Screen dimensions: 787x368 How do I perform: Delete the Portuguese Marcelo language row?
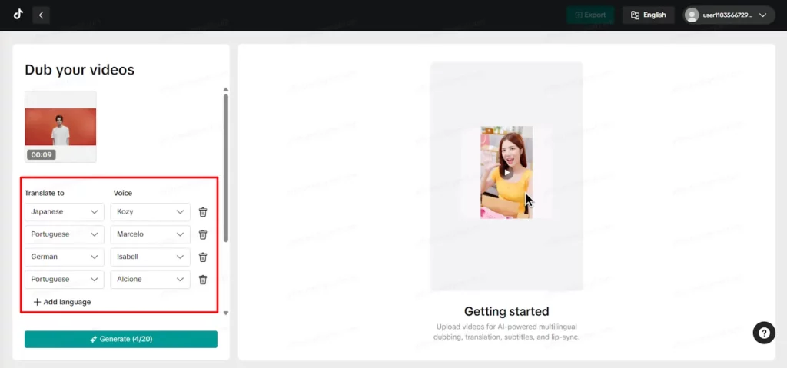pyautogui.click(x=203, y=234)
